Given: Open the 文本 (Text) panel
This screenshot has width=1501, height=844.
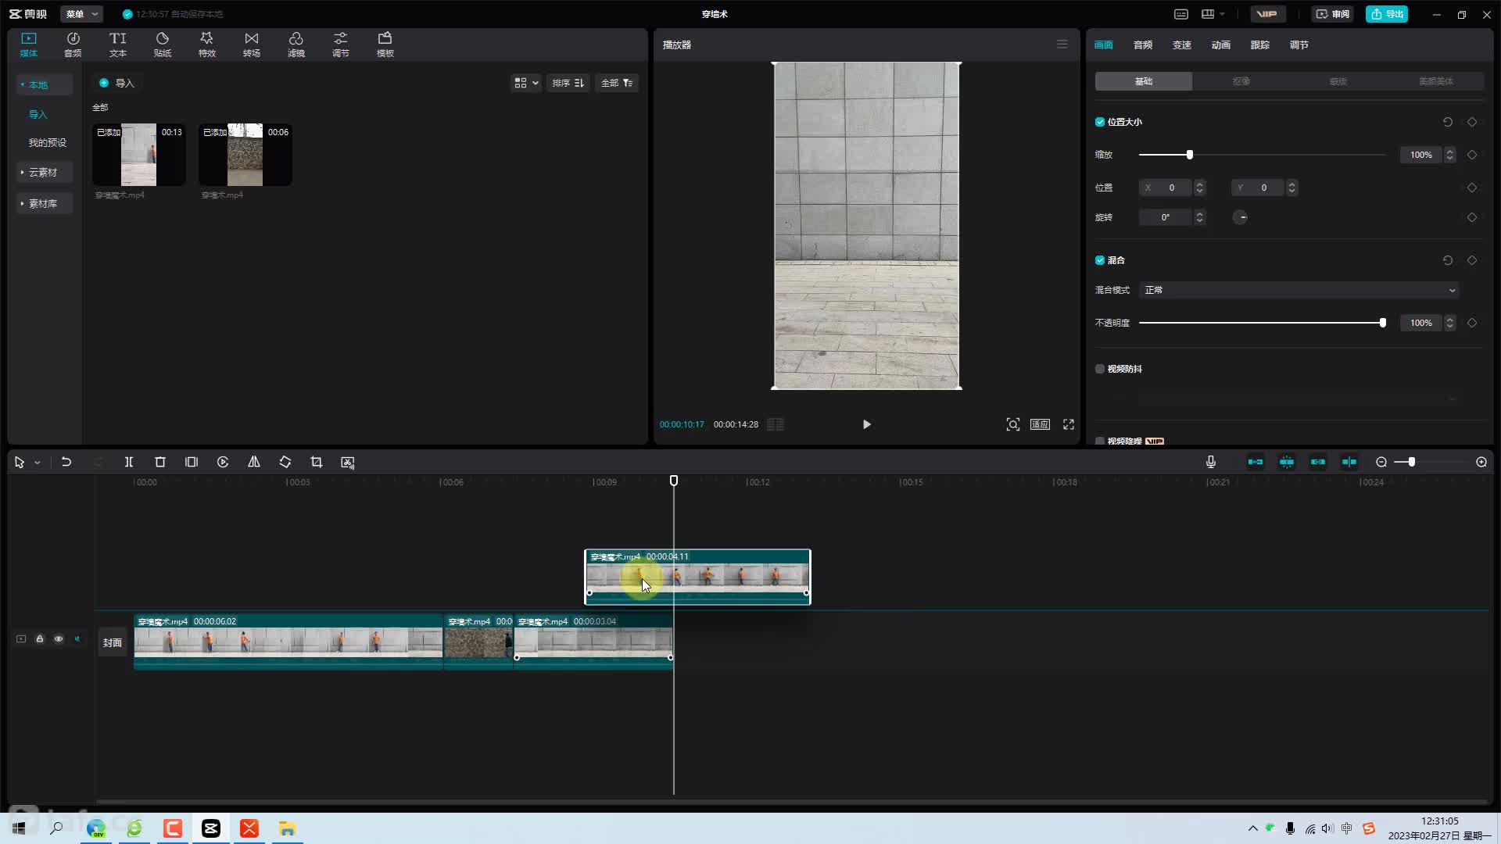Looking at the screenshot, I should tap(117, 45).
